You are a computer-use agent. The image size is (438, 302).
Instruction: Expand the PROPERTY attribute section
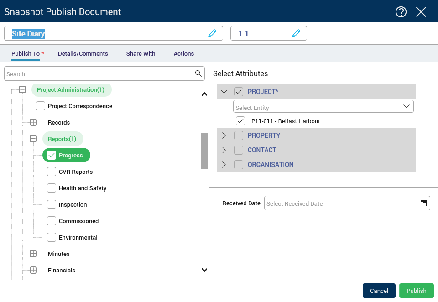point(224,135)
